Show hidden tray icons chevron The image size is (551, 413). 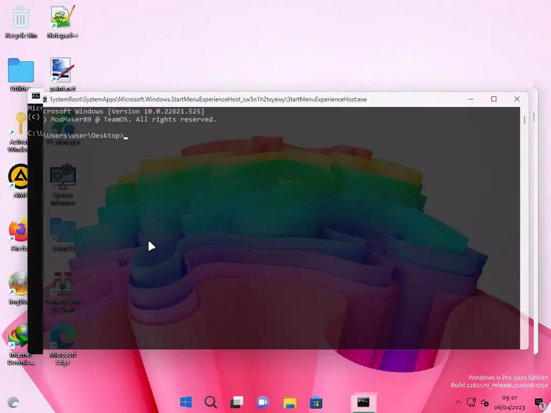click(x=457, y=402)
